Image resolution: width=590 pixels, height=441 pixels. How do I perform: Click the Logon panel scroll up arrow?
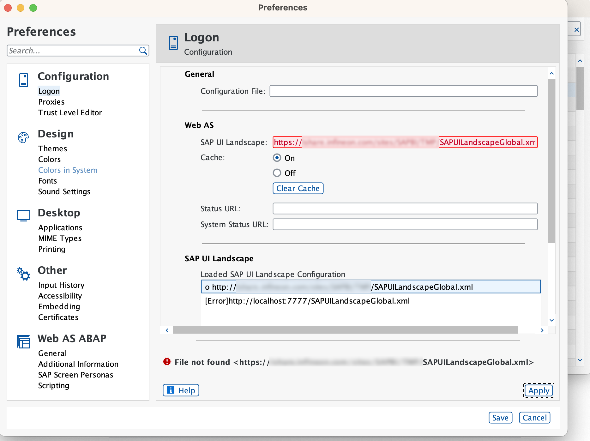(x=551, y=73)
